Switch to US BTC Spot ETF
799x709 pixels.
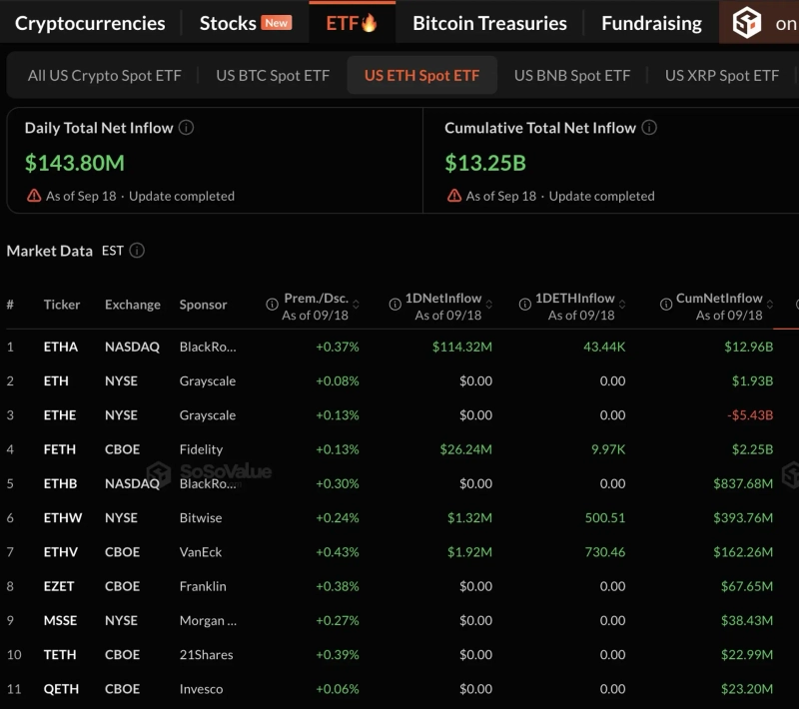(273, 75)
